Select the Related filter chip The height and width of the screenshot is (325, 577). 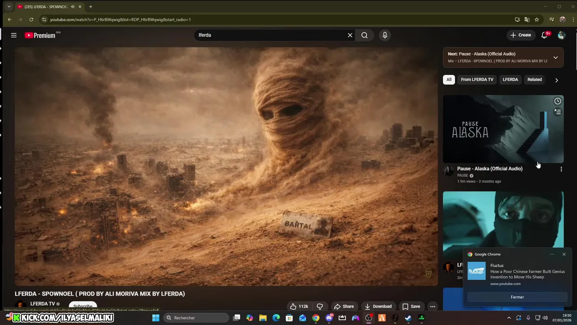point(535,79)
